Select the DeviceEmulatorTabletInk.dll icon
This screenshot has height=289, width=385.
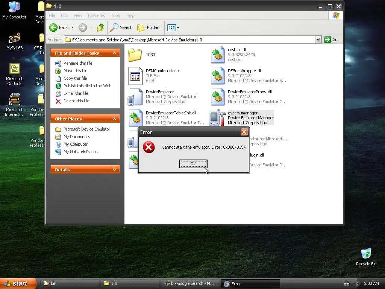click(135, 118)
